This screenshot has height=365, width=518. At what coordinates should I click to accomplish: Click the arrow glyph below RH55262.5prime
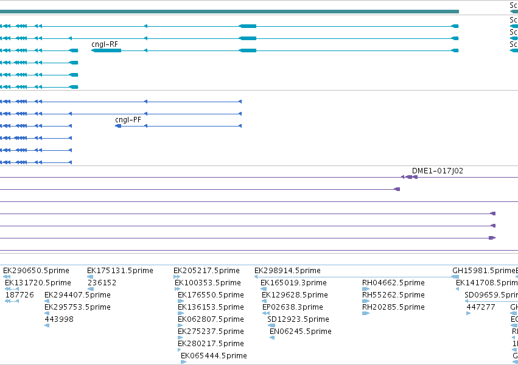click(366, 301)
